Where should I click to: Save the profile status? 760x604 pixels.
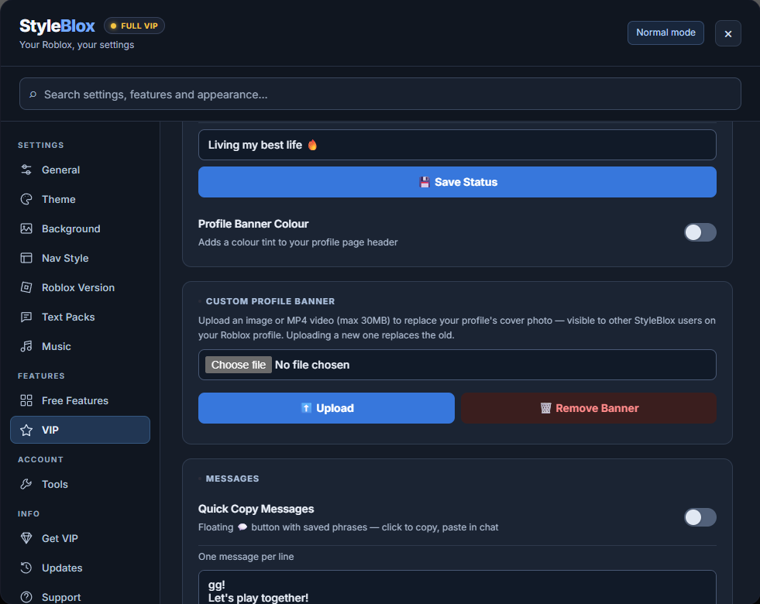[x=457, y=182]
